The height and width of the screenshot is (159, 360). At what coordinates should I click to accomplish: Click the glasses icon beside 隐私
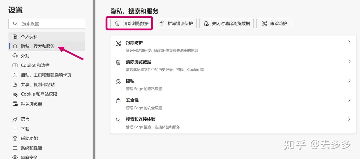pos(118,81)
